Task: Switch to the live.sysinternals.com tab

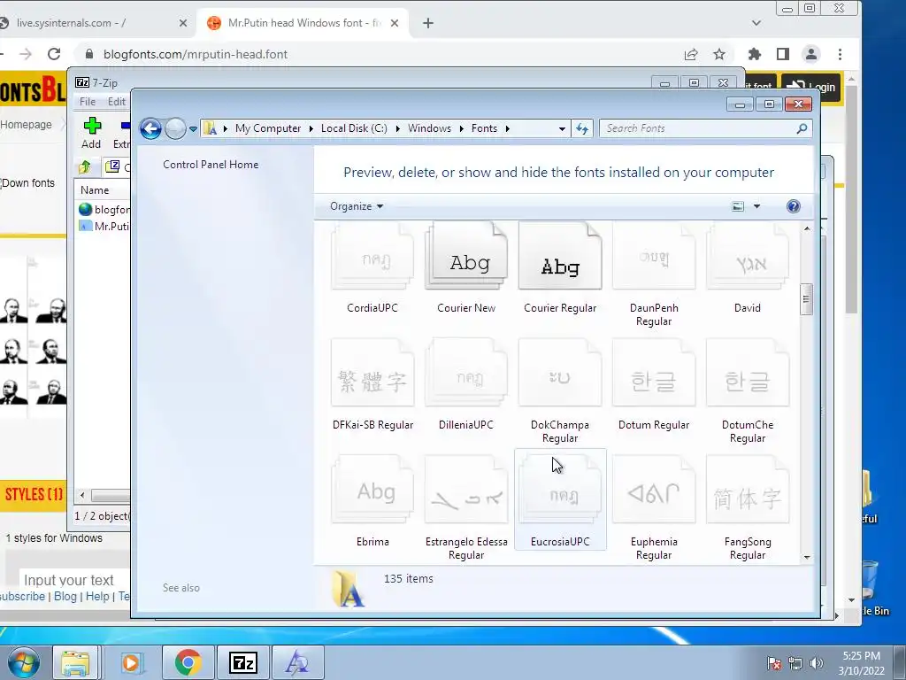Action: (92, 23)
